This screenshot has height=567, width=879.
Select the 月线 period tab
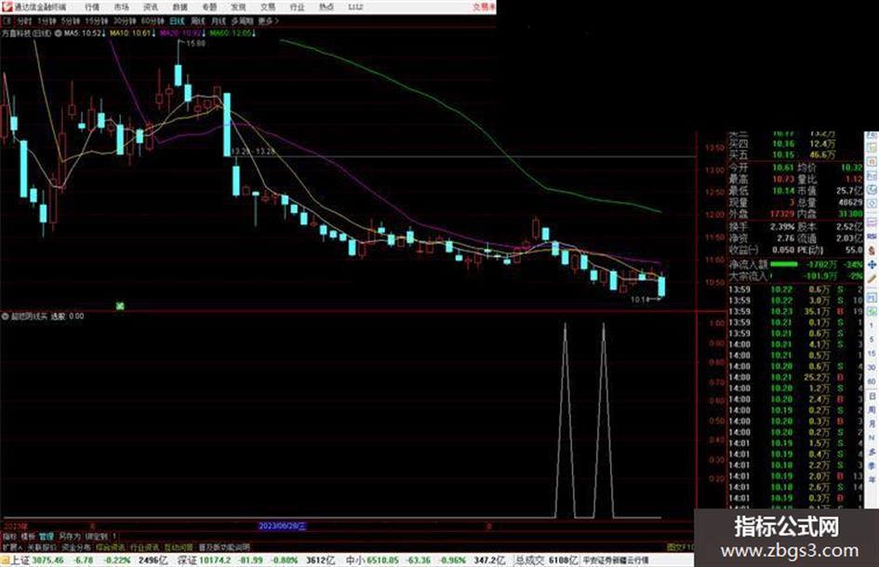pos(218,20)
